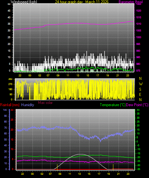Click the "25" value on the windspeed axis
149x178 pixels.
click(9, 37)
